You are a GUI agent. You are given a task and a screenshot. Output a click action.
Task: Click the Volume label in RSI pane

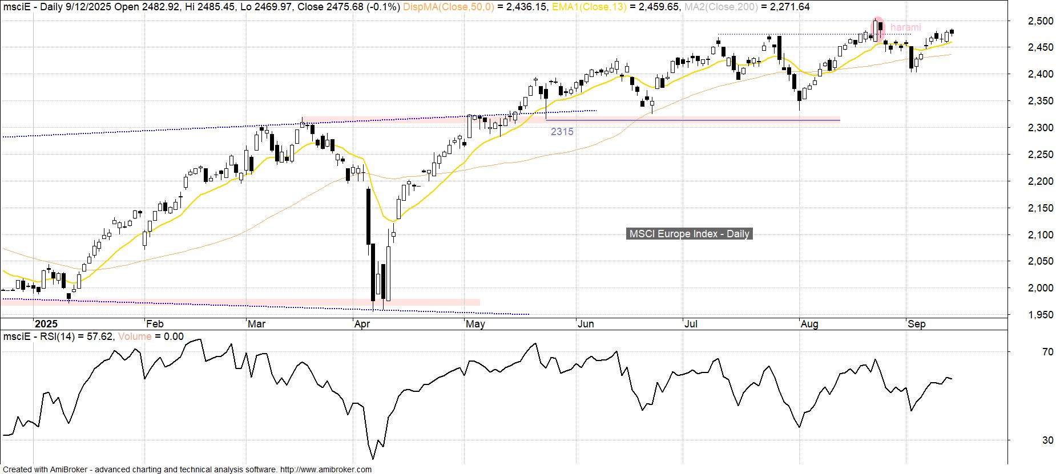tap(134, 337)
